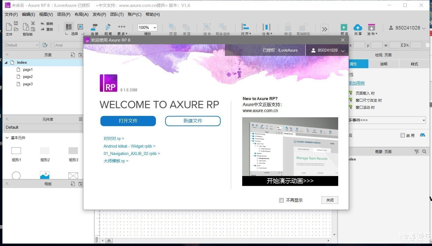
Task: Click 开始演示动画 video thumbnail
Action: (290, 152)
